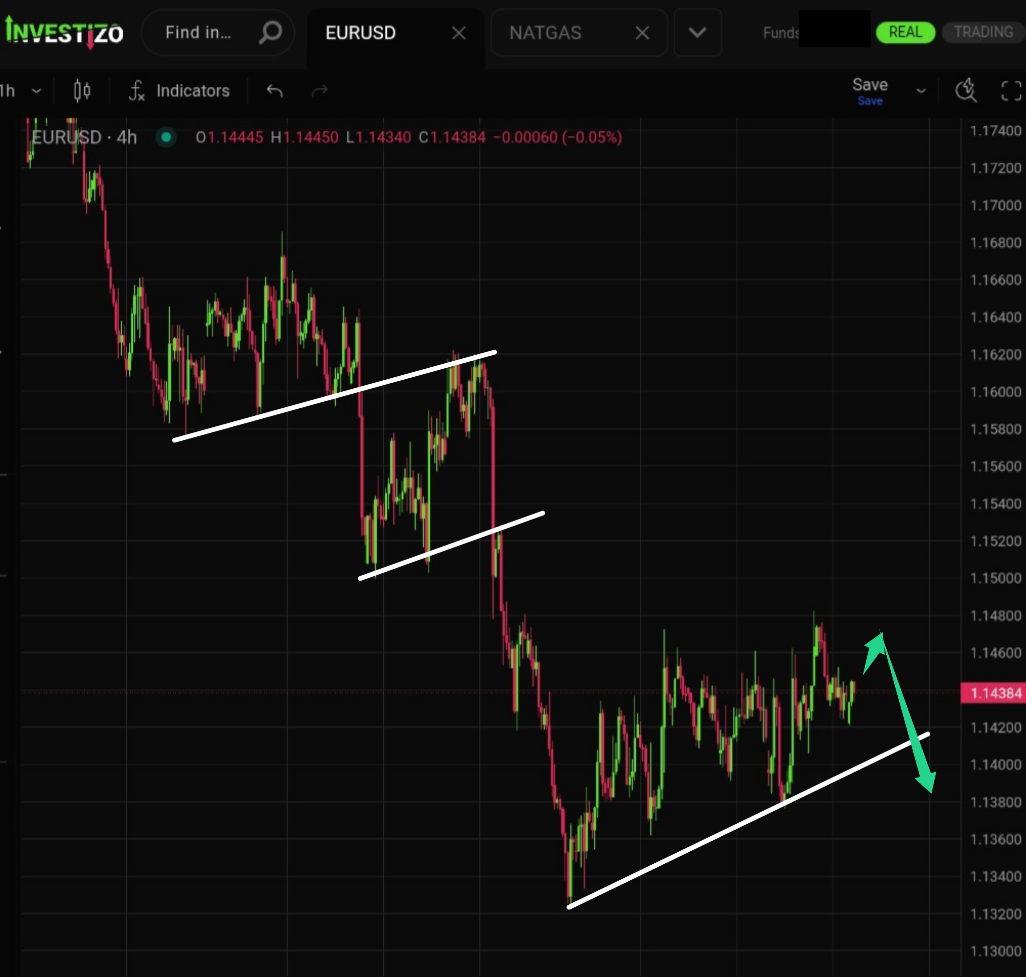Close the NATGAS tab

tap(642, 33)
